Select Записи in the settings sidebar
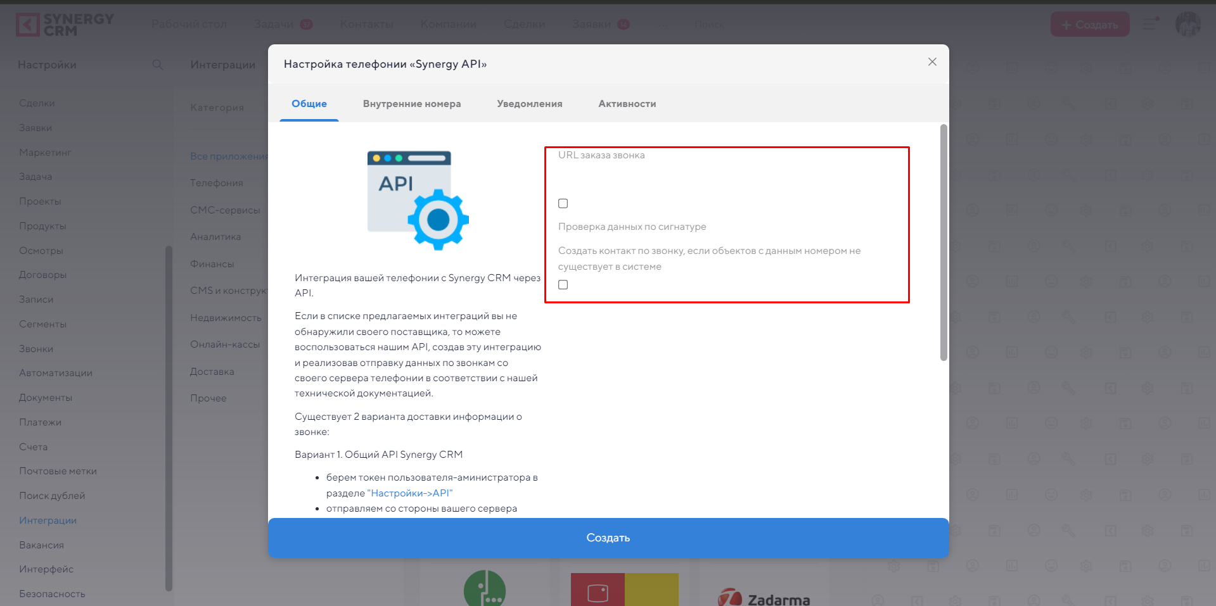Screen dimensions: 1216x606 click(x=36, y=300)
